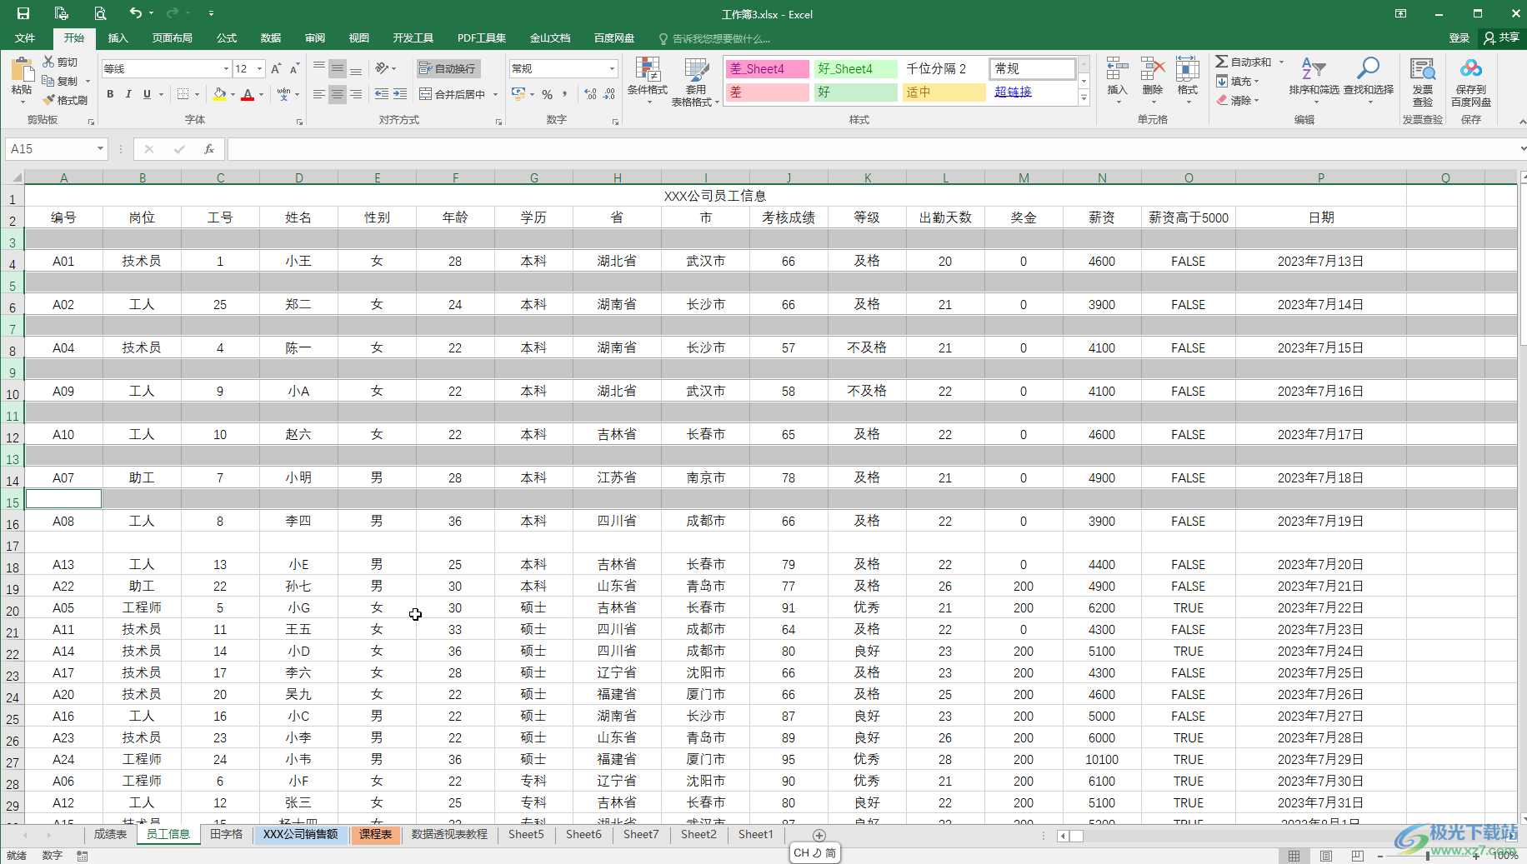Open the font name dropdown
Image resolution: width=1527 pixels, height=864 pixels.
(x=226, y=68)
